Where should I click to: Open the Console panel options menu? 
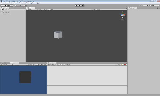pyautogui.click(x=126, y=63)
